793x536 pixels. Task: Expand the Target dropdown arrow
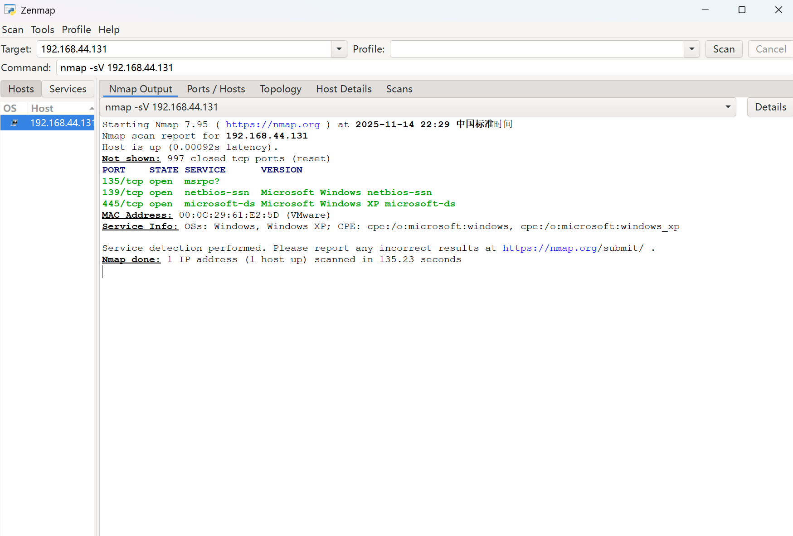(339, 49)
